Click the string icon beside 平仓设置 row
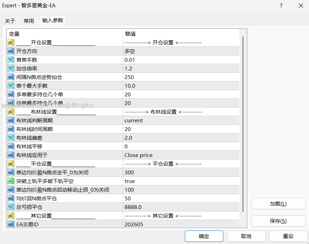Image resolution: width=309 pixels, height=244 pixels. (11, 164)
